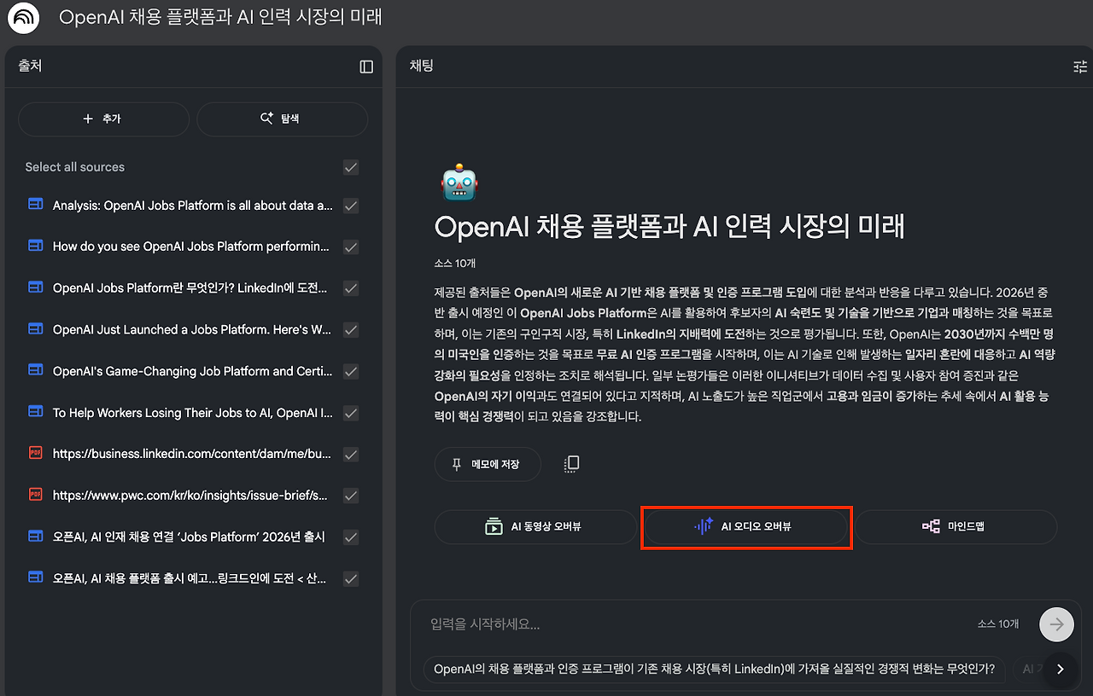This screenshot has width=1093, height=696.
Task: Open source '오픈AI, AI 인재 채용 연결 Jobs Platform 2026년 출시'
Action: [189, 536]
